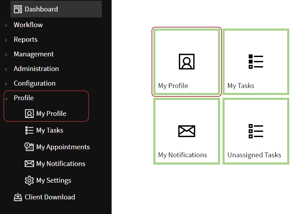Click the Client Download icon

18,197
